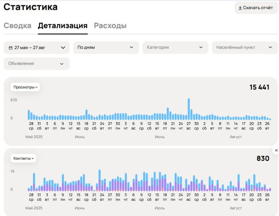Screen dimensions: 279x216
Task: Close the Контакты chart panel
Action: [276, 150]
